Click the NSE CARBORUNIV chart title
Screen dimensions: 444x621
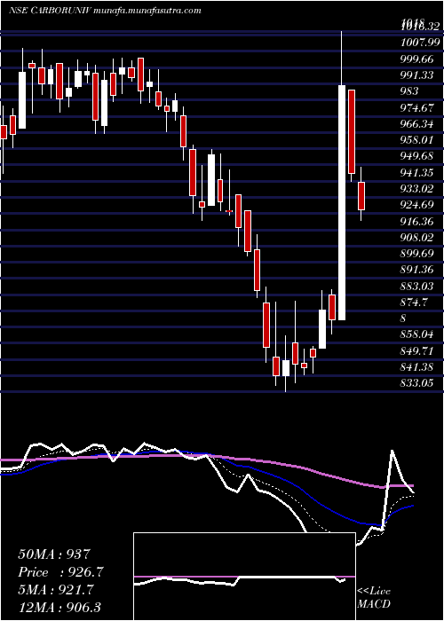(x=51, y=11)
